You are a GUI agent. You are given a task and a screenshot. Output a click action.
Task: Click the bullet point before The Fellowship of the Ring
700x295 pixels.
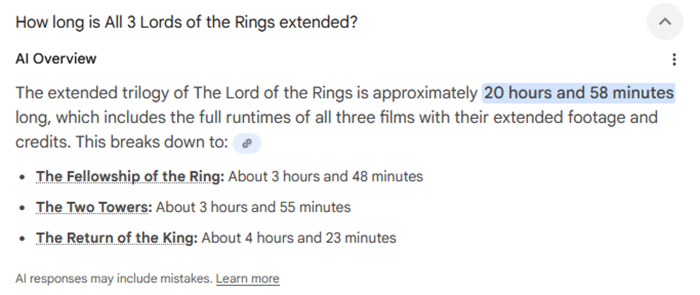coord(22,177)
